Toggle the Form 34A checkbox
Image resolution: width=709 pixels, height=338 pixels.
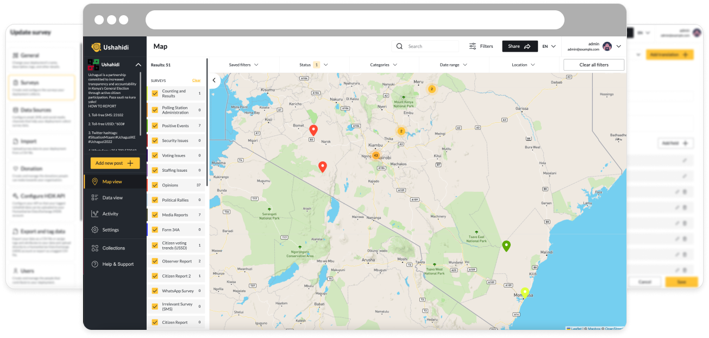coord(155,229)
